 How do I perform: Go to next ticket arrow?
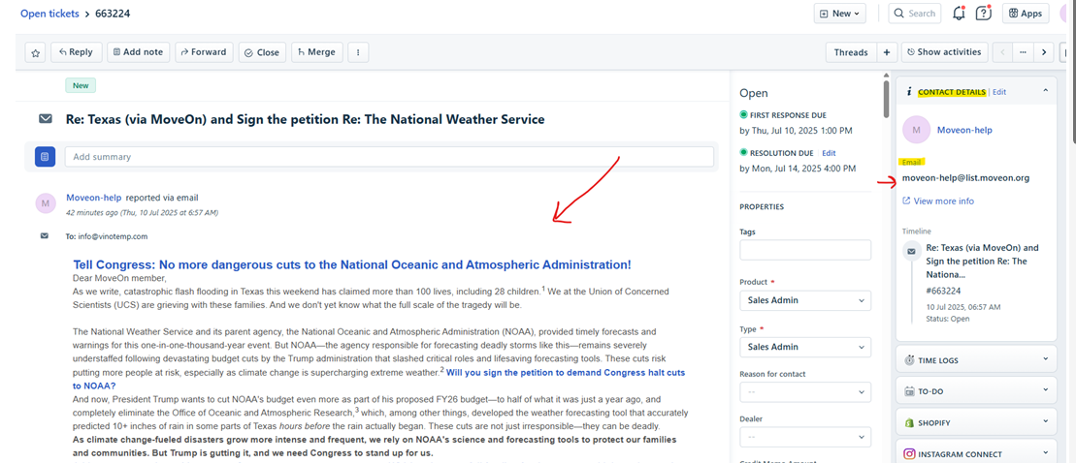point(1044,52)
